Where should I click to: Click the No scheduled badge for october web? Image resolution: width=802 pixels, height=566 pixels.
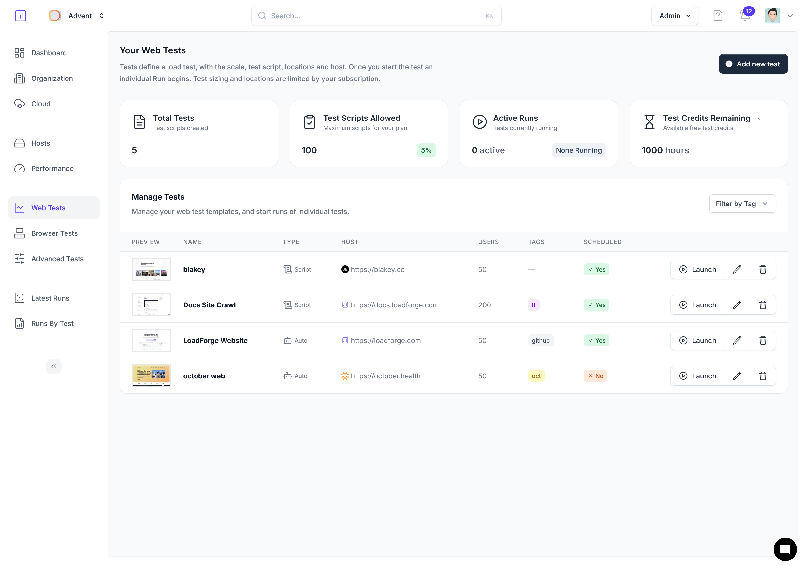[595, 376]
